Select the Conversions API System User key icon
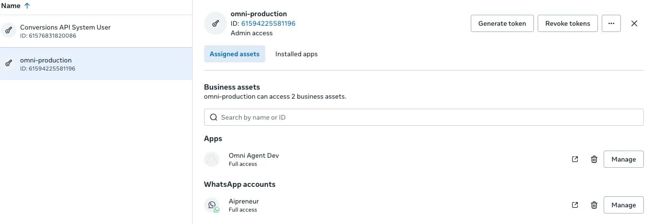Image resolution: width=650 pixels, height=224 pixels. pyautogui.click(x=8, y=31)
